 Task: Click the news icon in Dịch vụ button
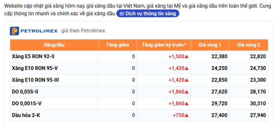[x=122, y=14]
